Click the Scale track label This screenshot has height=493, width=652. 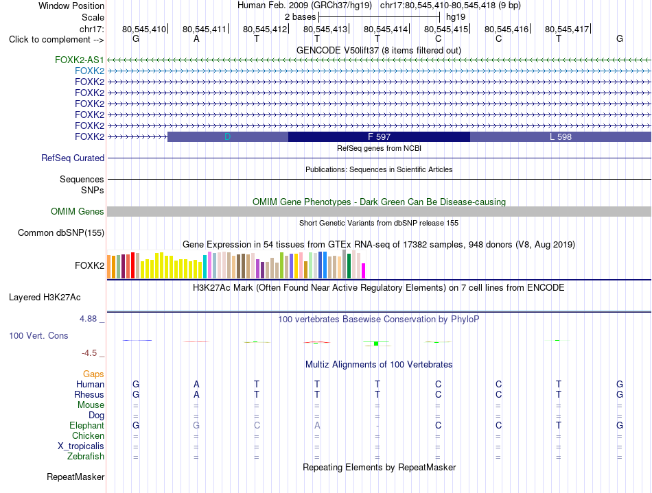93,17
